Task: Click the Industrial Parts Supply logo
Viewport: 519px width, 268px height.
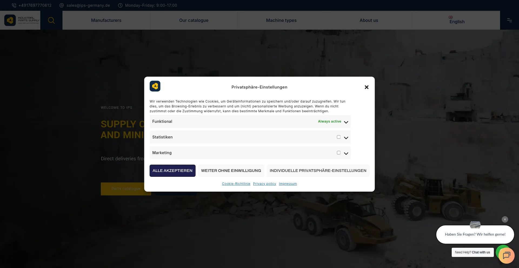Action: [22, 20]
